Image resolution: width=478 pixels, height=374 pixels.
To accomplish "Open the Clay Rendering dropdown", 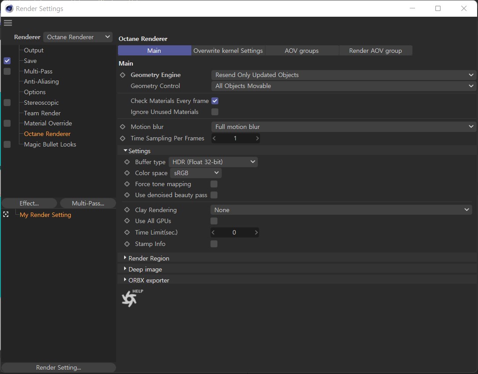I will [341, 210].
